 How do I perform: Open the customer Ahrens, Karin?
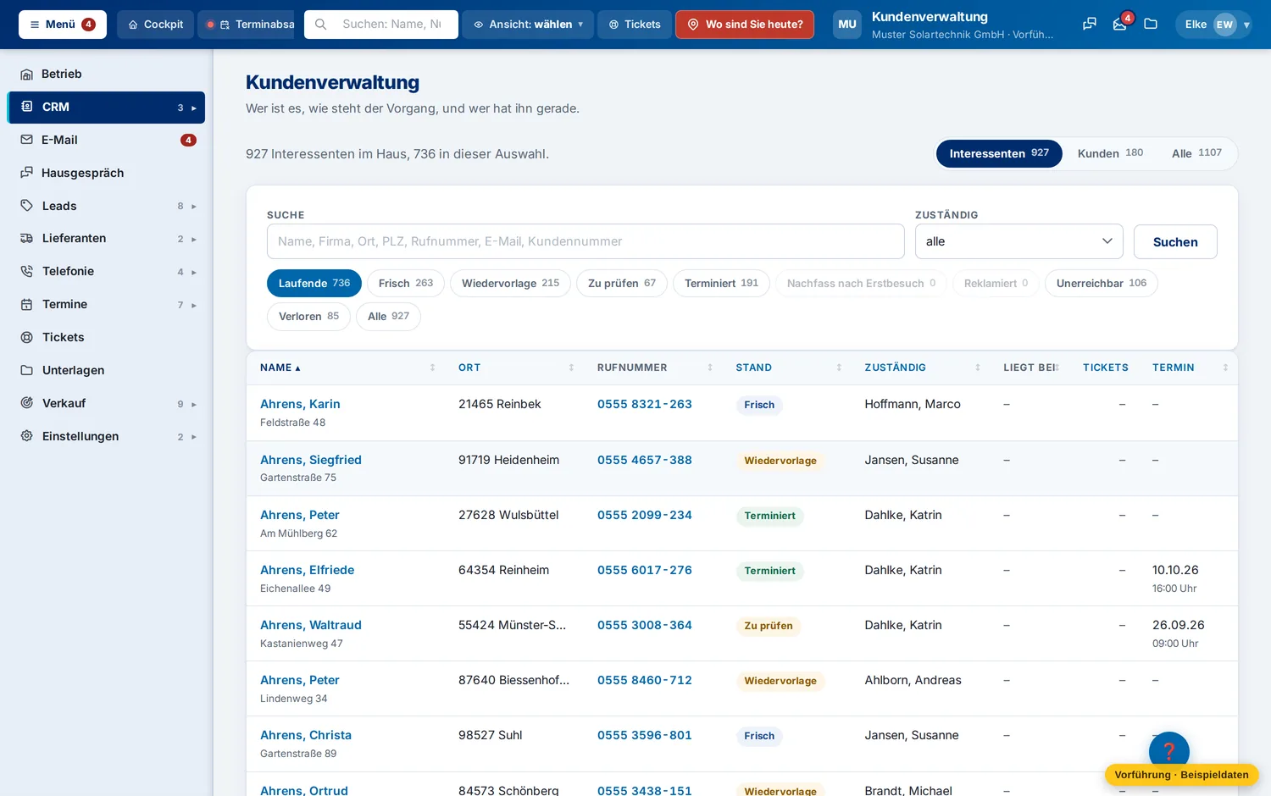[300, 404]
